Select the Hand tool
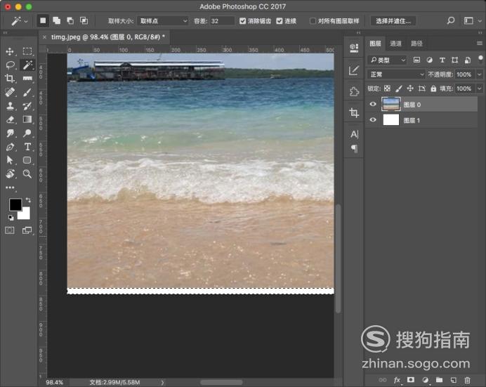 (x=10, y=173)
